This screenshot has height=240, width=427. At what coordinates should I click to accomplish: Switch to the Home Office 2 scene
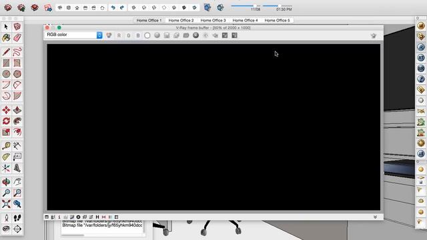tap(181, 21)
